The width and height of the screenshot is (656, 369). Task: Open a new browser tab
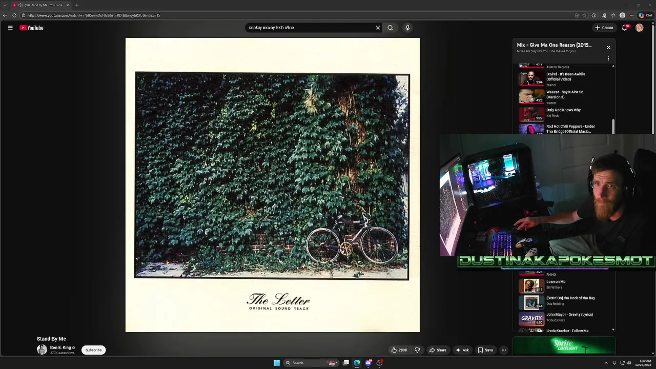[x=76, y=5]
